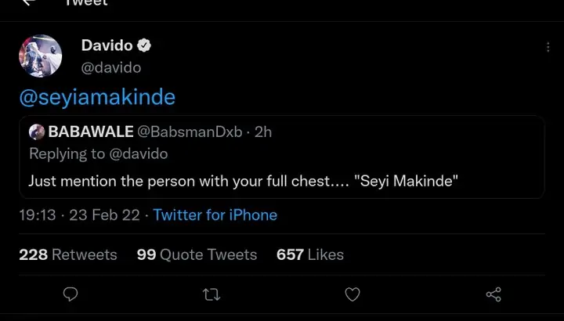Click the Davido display name

tap(107, 46)
